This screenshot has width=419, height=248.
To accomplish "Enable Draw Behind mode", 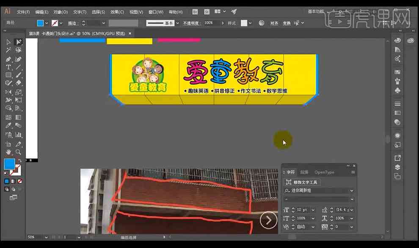I will click(14, 189).
